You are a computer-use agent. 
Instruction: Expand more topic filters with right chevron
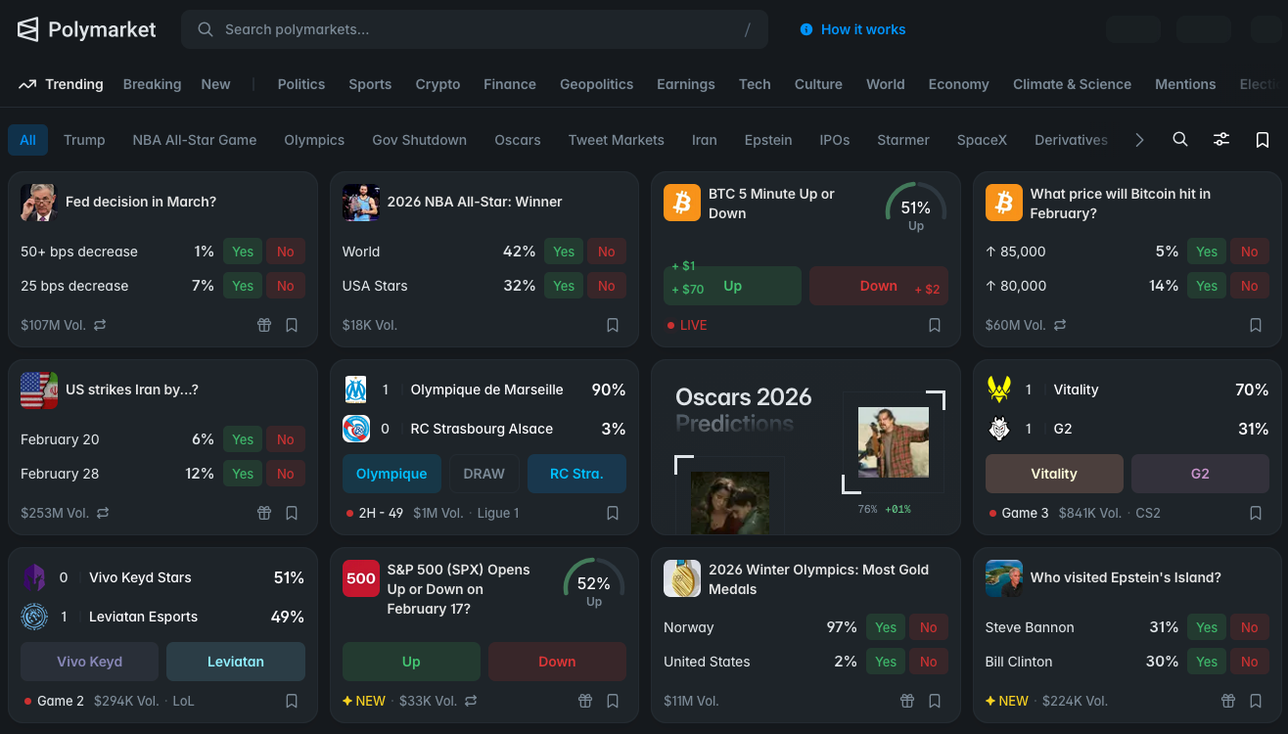(1139, 140)
